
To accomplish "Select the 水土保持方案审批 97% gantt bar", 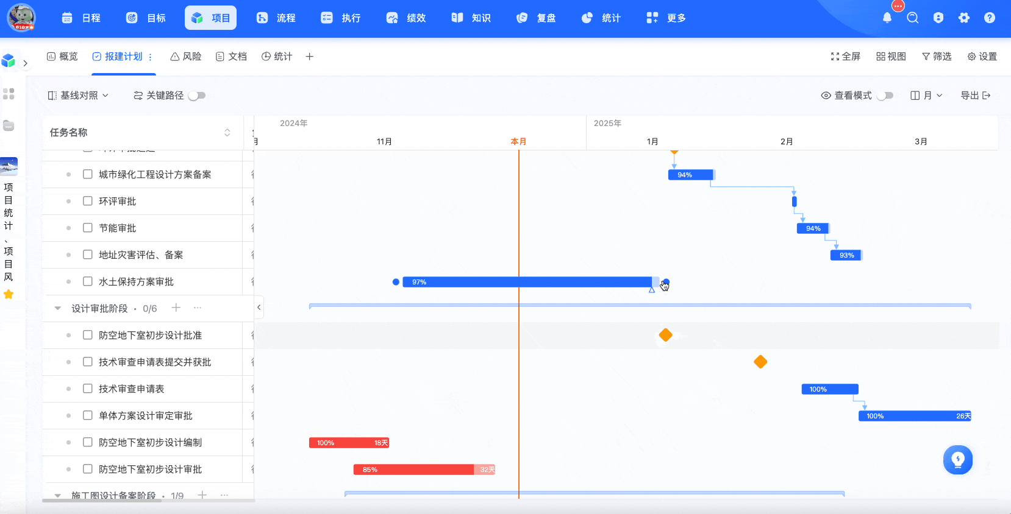I will tap(531, 282).
